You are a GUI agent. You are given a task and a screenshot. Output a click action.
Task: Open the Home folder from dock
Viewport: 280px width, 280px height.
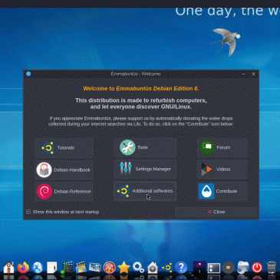tap(8, 268)
